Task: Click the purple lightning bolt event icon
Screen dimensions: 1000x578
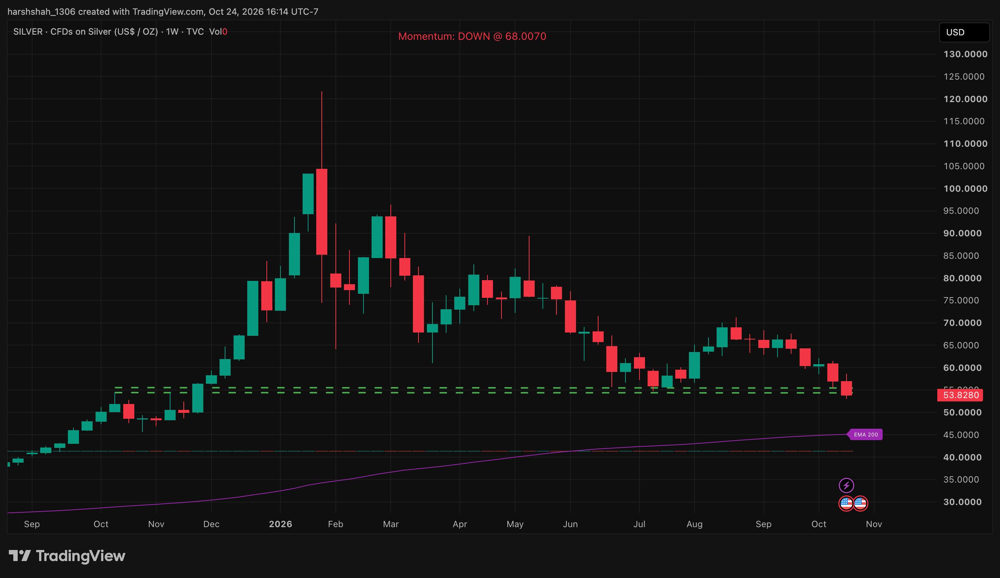Action: (x=846, y=485)
